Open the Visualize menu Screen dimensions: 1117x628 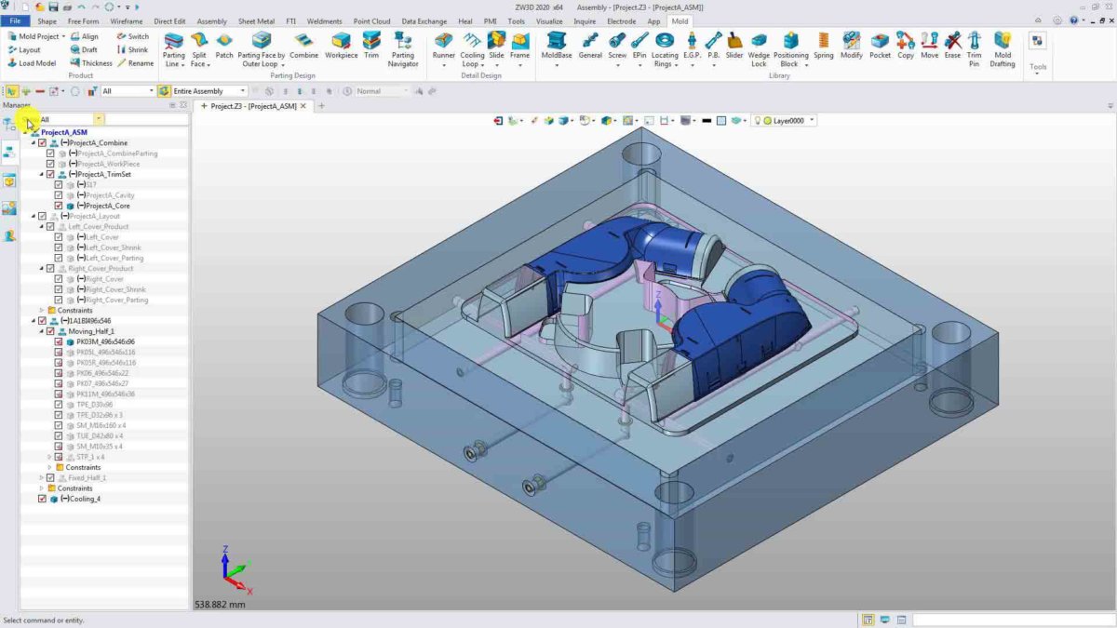(x=549, y=20)
